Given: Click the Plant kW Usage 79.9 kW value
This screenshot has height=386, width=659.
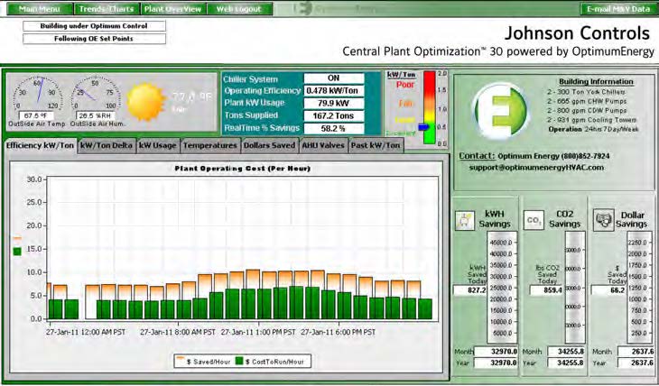Looking at the screenshot, I should (334, 104).
